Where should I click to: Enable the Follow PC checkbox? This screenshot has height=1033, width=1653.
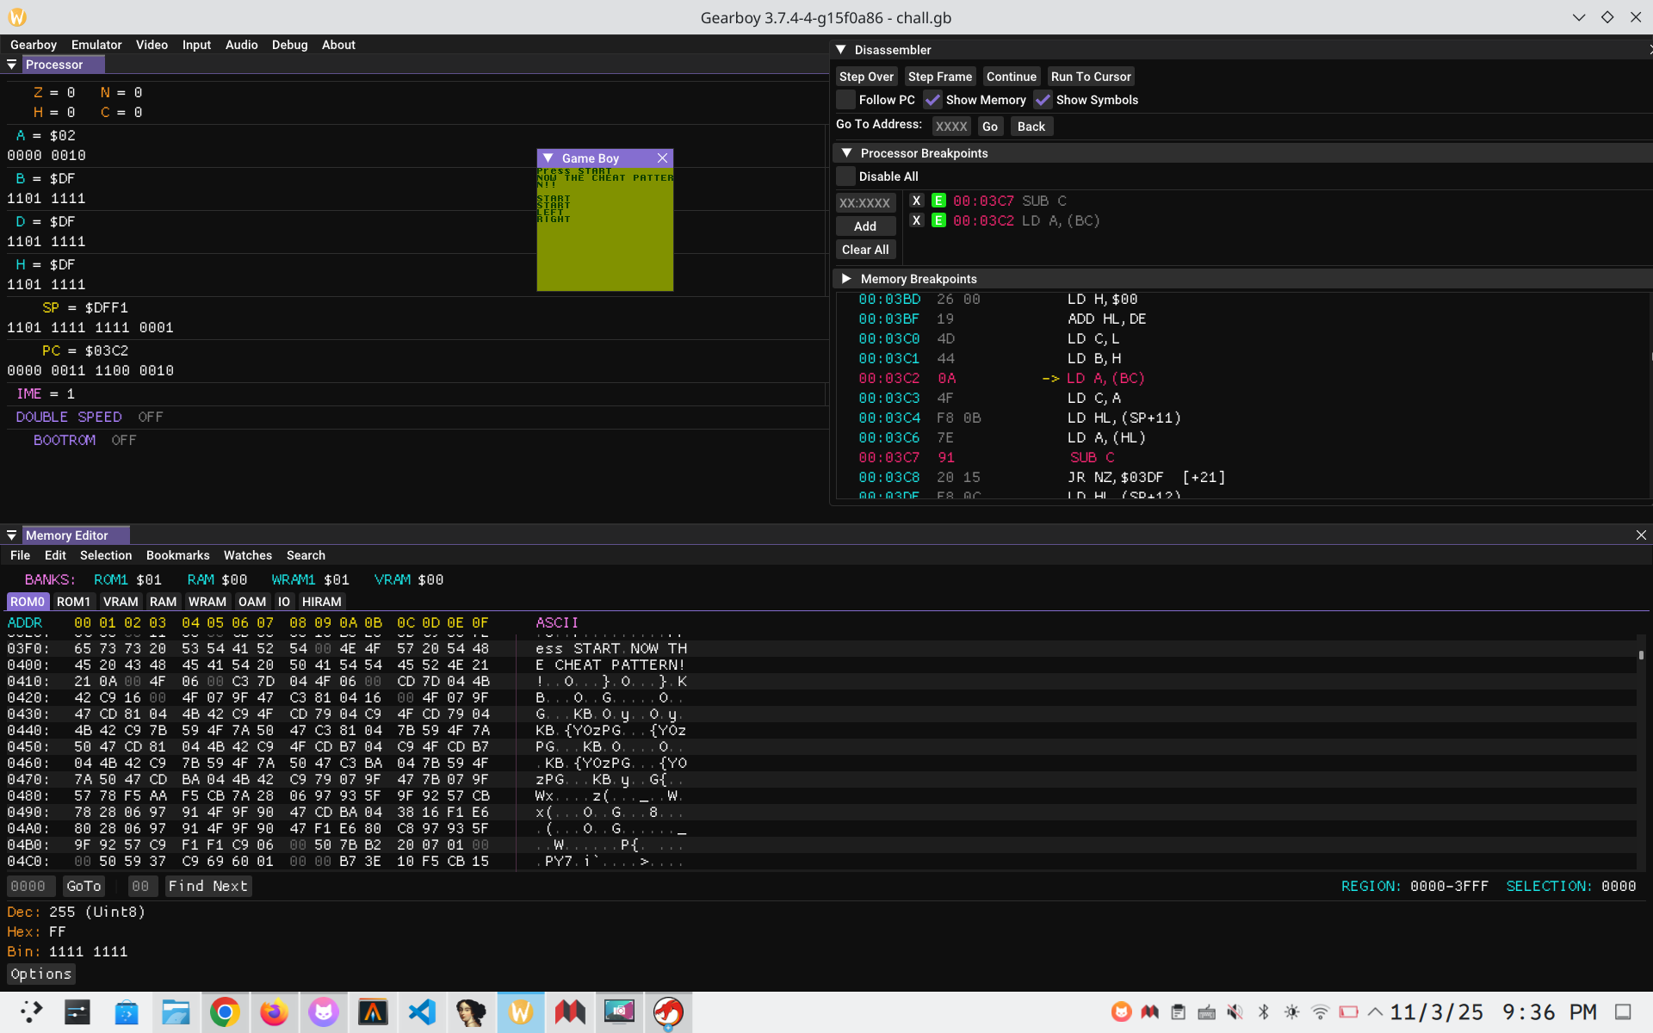[846, 100]
